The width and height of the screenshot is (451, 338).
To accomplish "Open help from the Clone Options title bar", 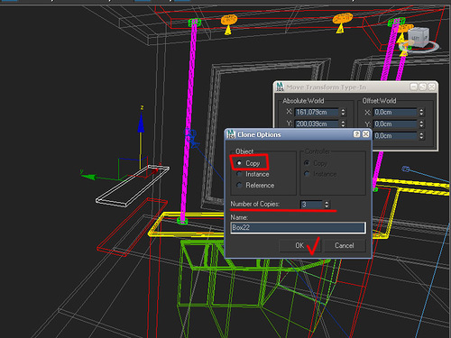I will (x=356, y=134).
